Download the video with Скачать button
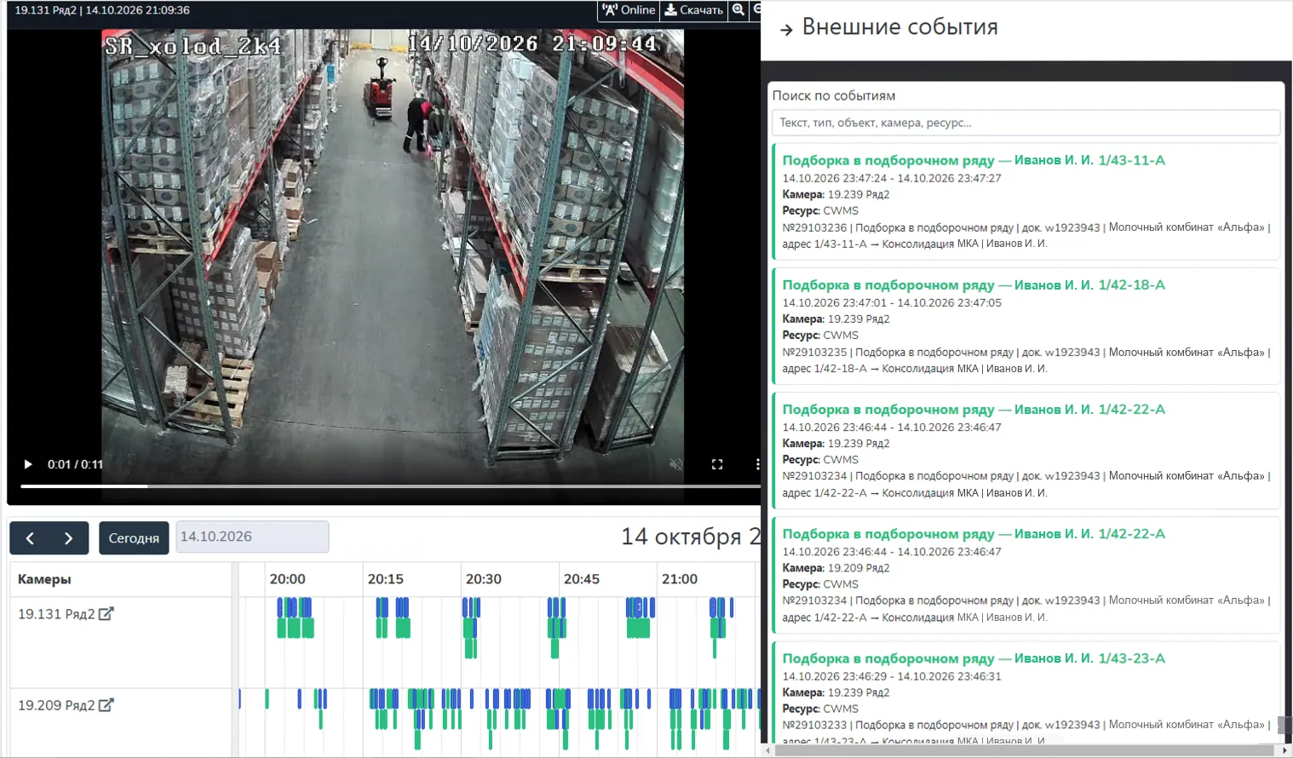The image size is (1293, 758). (x=693, y=10)
